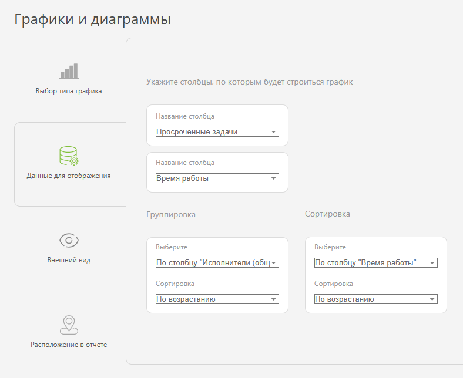Open the 'Выбор типа графика' tab
The height and width of the screenshot is (378, 463).
click(69, 91)
